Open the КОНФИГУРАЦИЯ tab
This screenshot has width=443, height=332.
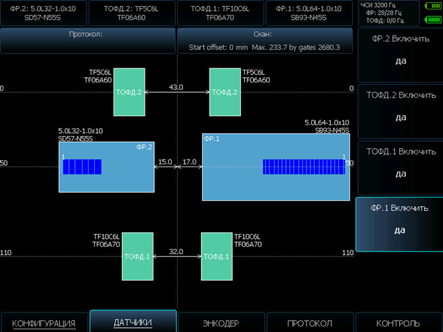[44, 323]
